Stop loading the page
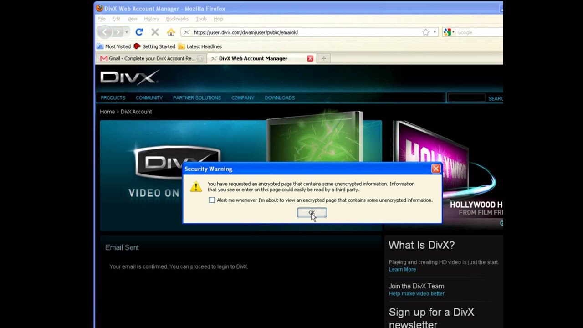This screenshot has width=583, height=328. [155, 32]
